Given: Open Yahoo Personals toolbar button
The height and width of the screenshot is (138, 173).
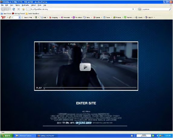Looking at the screenshot, I should coord(66,17).
